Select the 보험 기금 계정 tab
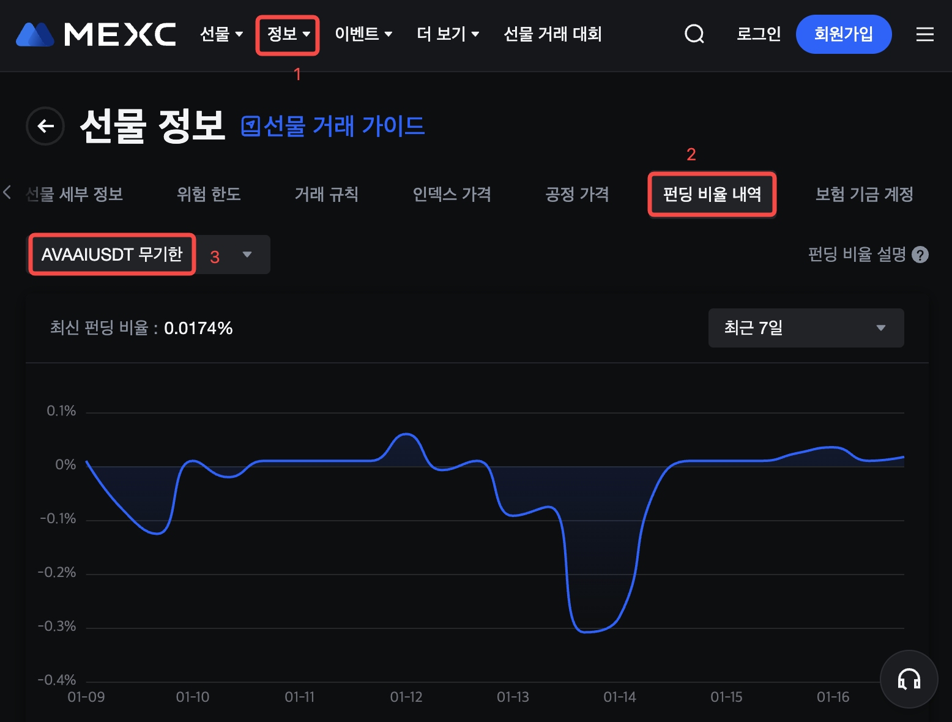952x722 pixels. (x=864, y=195)
